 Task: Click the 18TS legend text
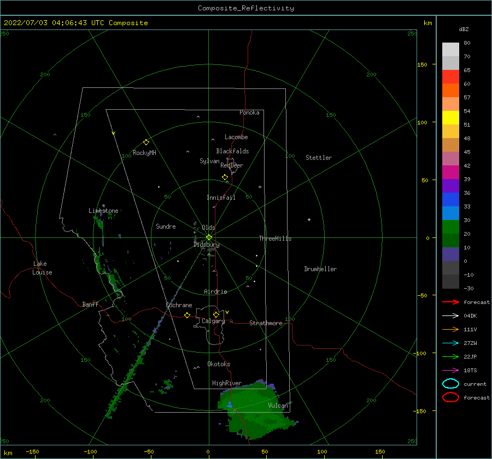tap(470, 371)
